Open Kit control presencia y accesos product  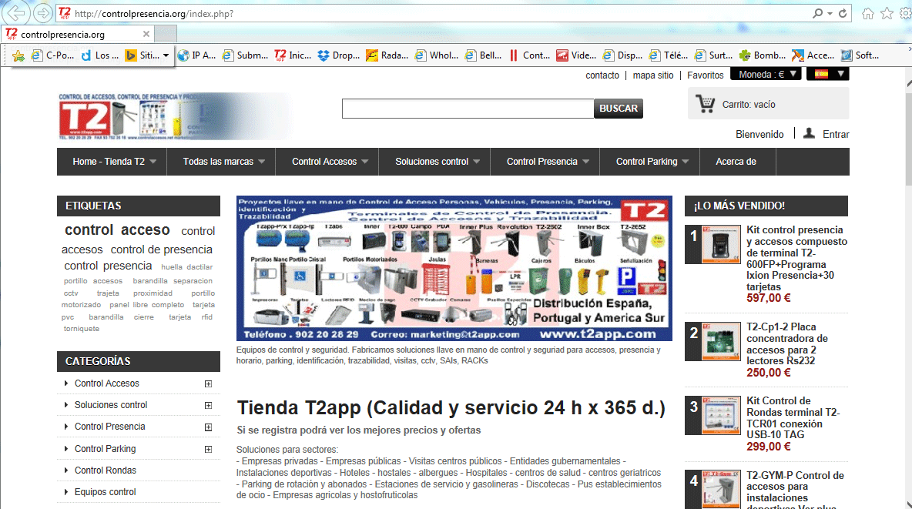click(x=796, y=258)
